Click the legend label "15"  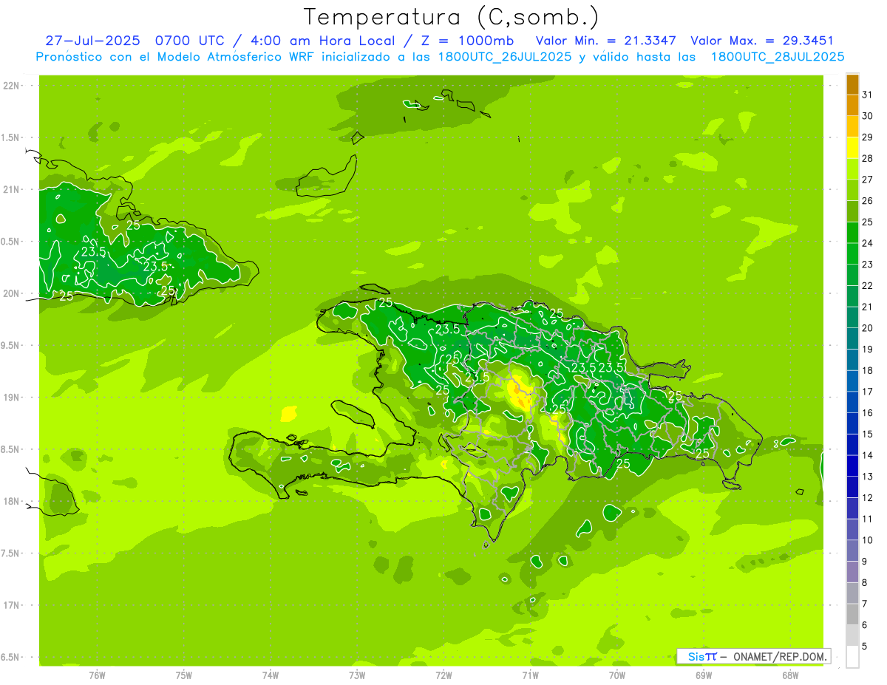click(x=868, y=434)
